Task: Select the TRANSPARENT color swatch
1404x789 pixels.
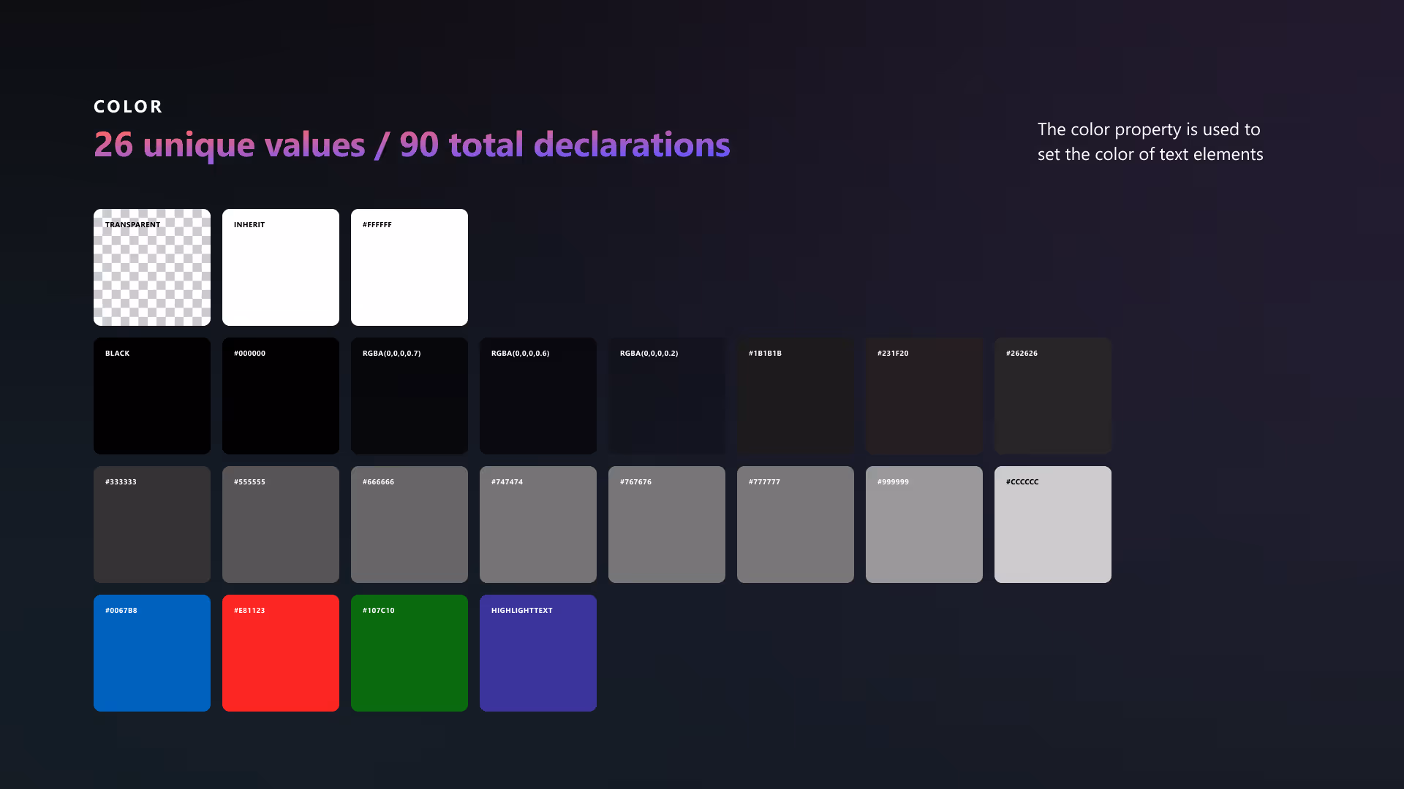Action: click(x=151, y=267)
